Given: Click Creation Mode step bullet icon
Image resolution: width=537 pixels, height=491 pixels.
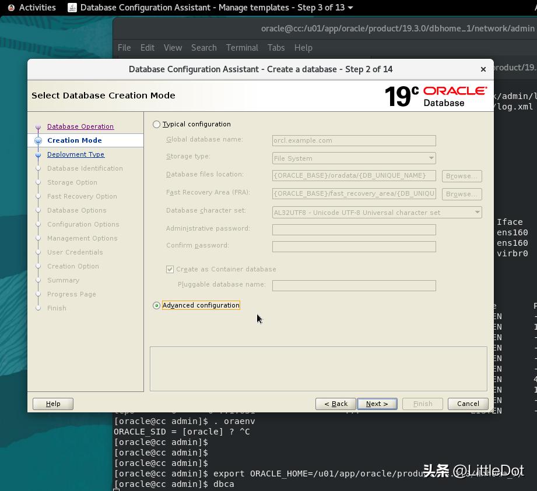Looking at the screenshot, I should [x=38, y=140].
